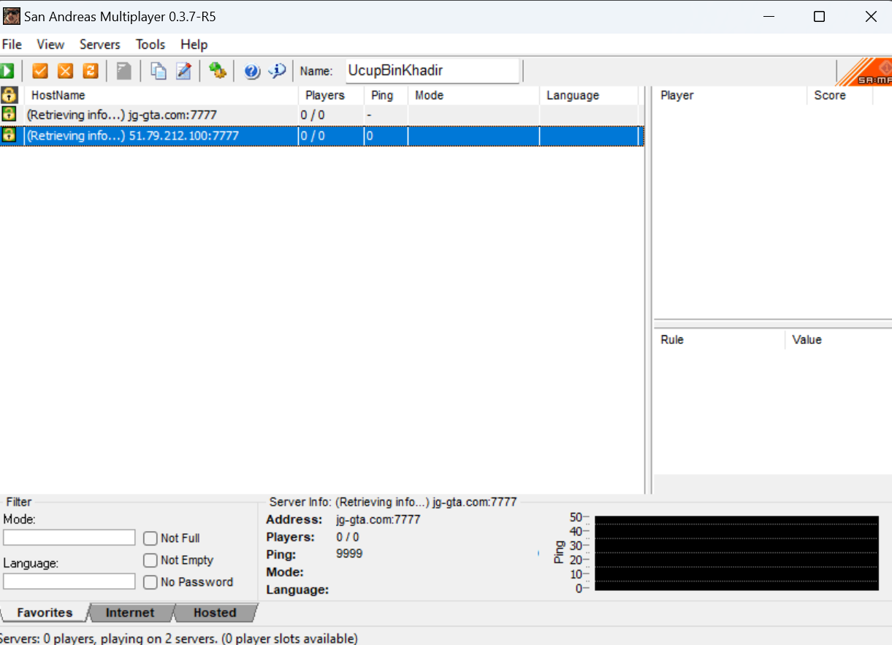Maximize the San Andreas Multiplayer window
This screenshot has width=892, height=645.
click(819, 16)
